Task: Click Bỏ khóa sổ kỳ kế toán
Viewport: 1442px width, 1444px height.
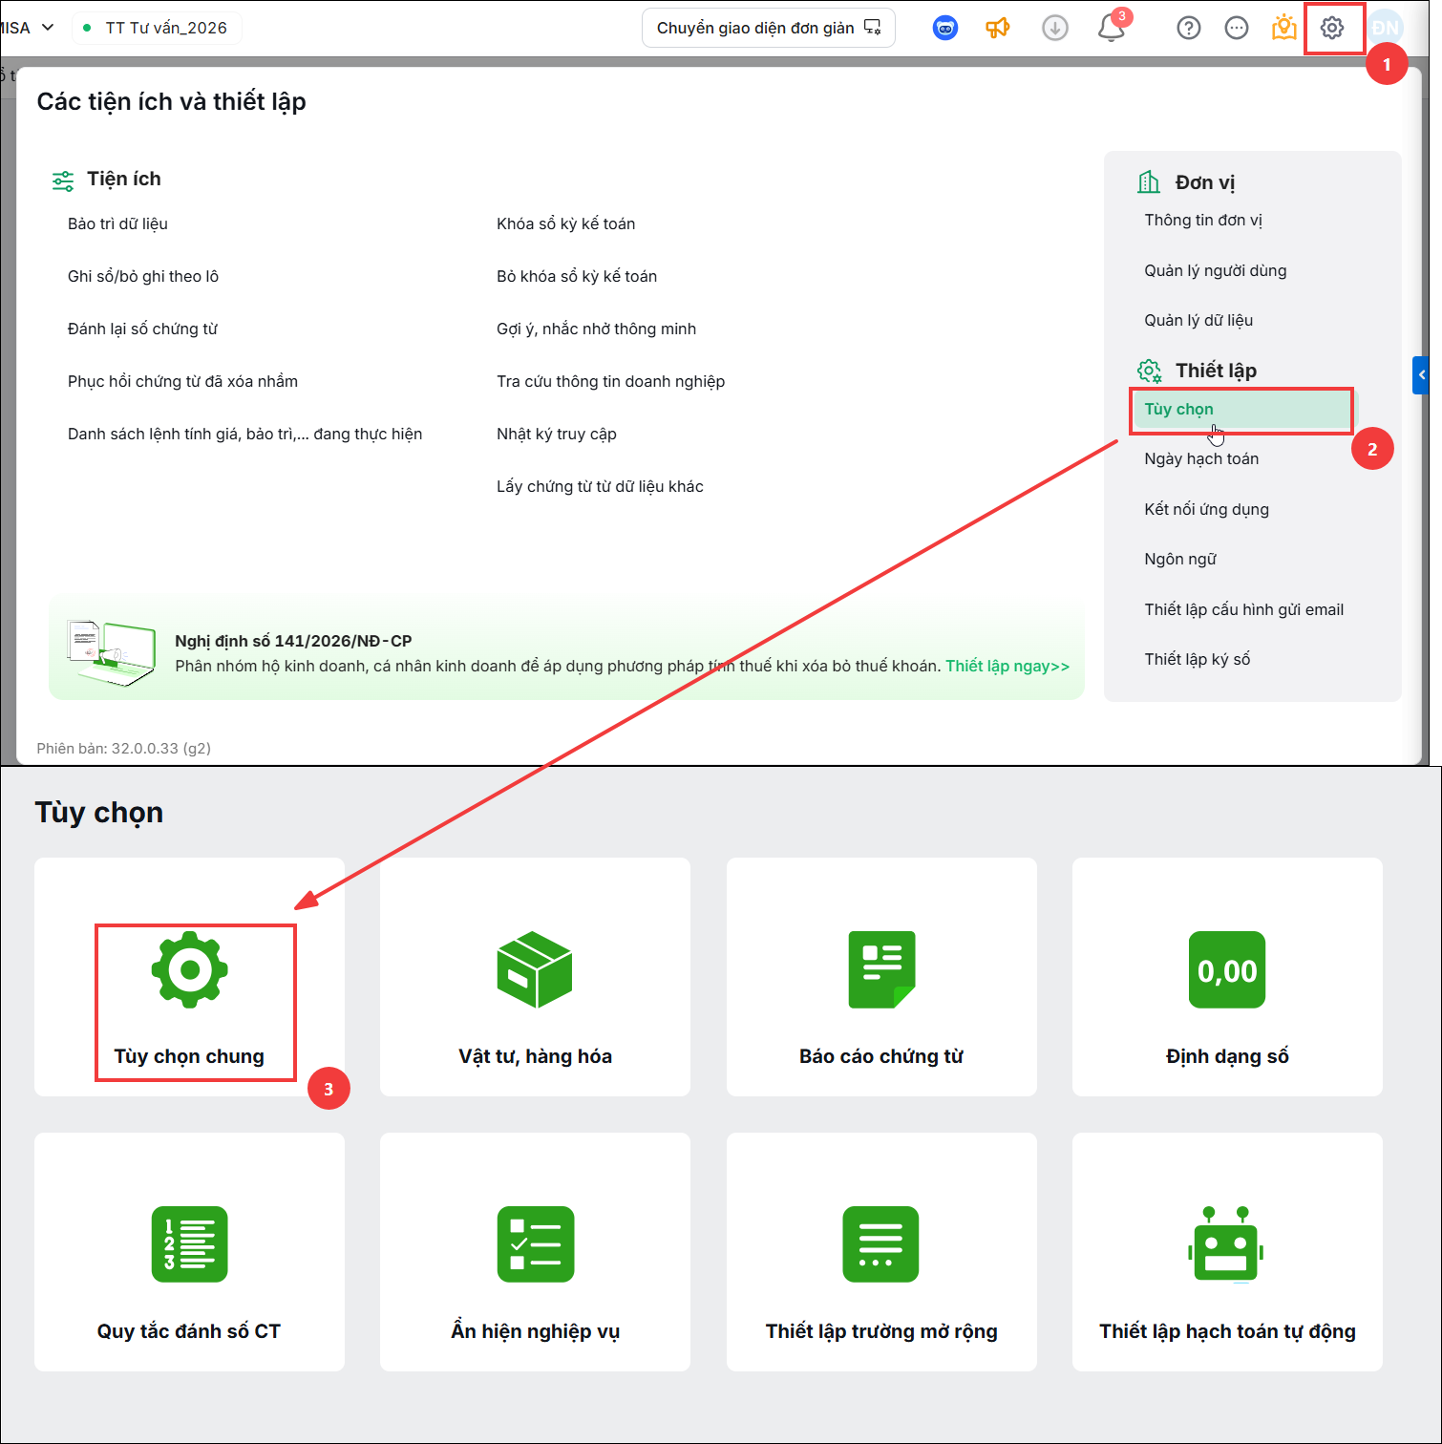Action: (x=577, y=276)
